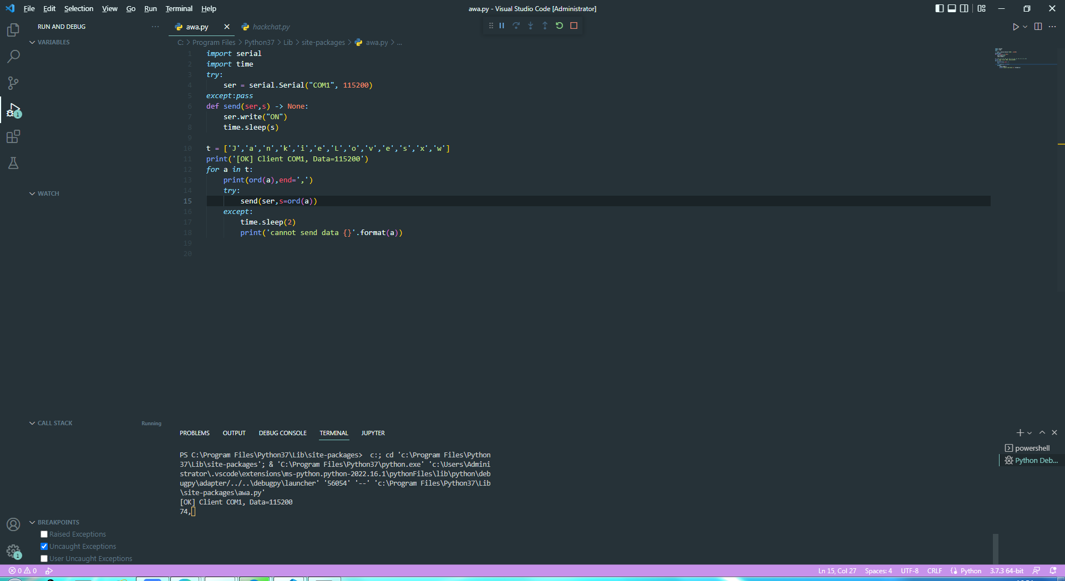Screen dimensions: 1065x581
Task: Select the awa.py editor tab
Action: [x=197, y=27]
